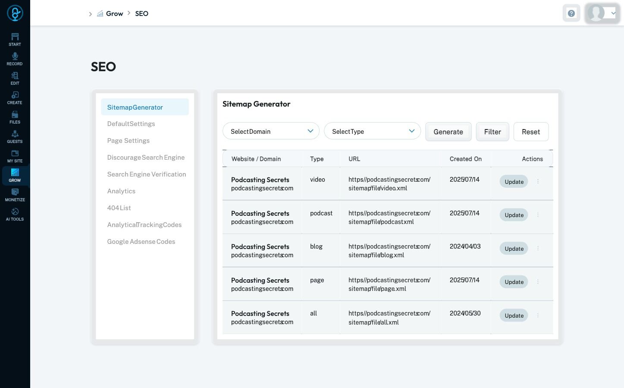Open Guests section icon
Screen dimensions: 624x388
pos(15,137)
